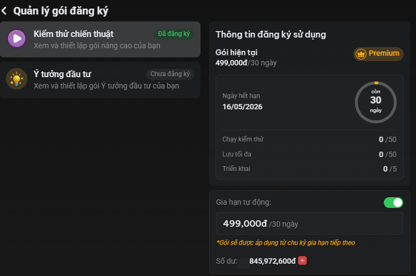This screenshot has height=276, width=416.
Task: Toggle off Gia hạn tự động switch
Action: coord(393,203)
